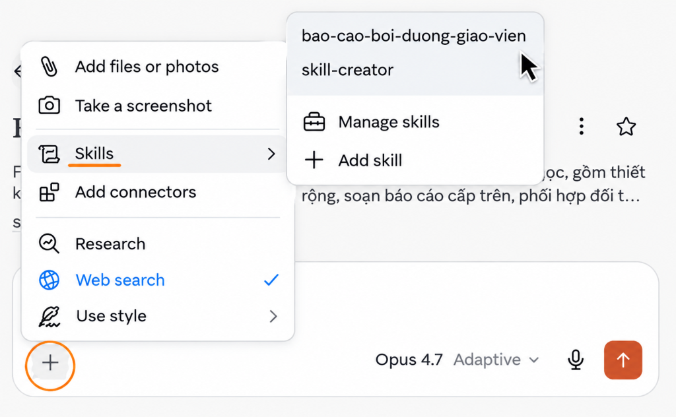
Task: Click the camera screenshot icon
Action: pyautogui.click(x=49, y=106)
